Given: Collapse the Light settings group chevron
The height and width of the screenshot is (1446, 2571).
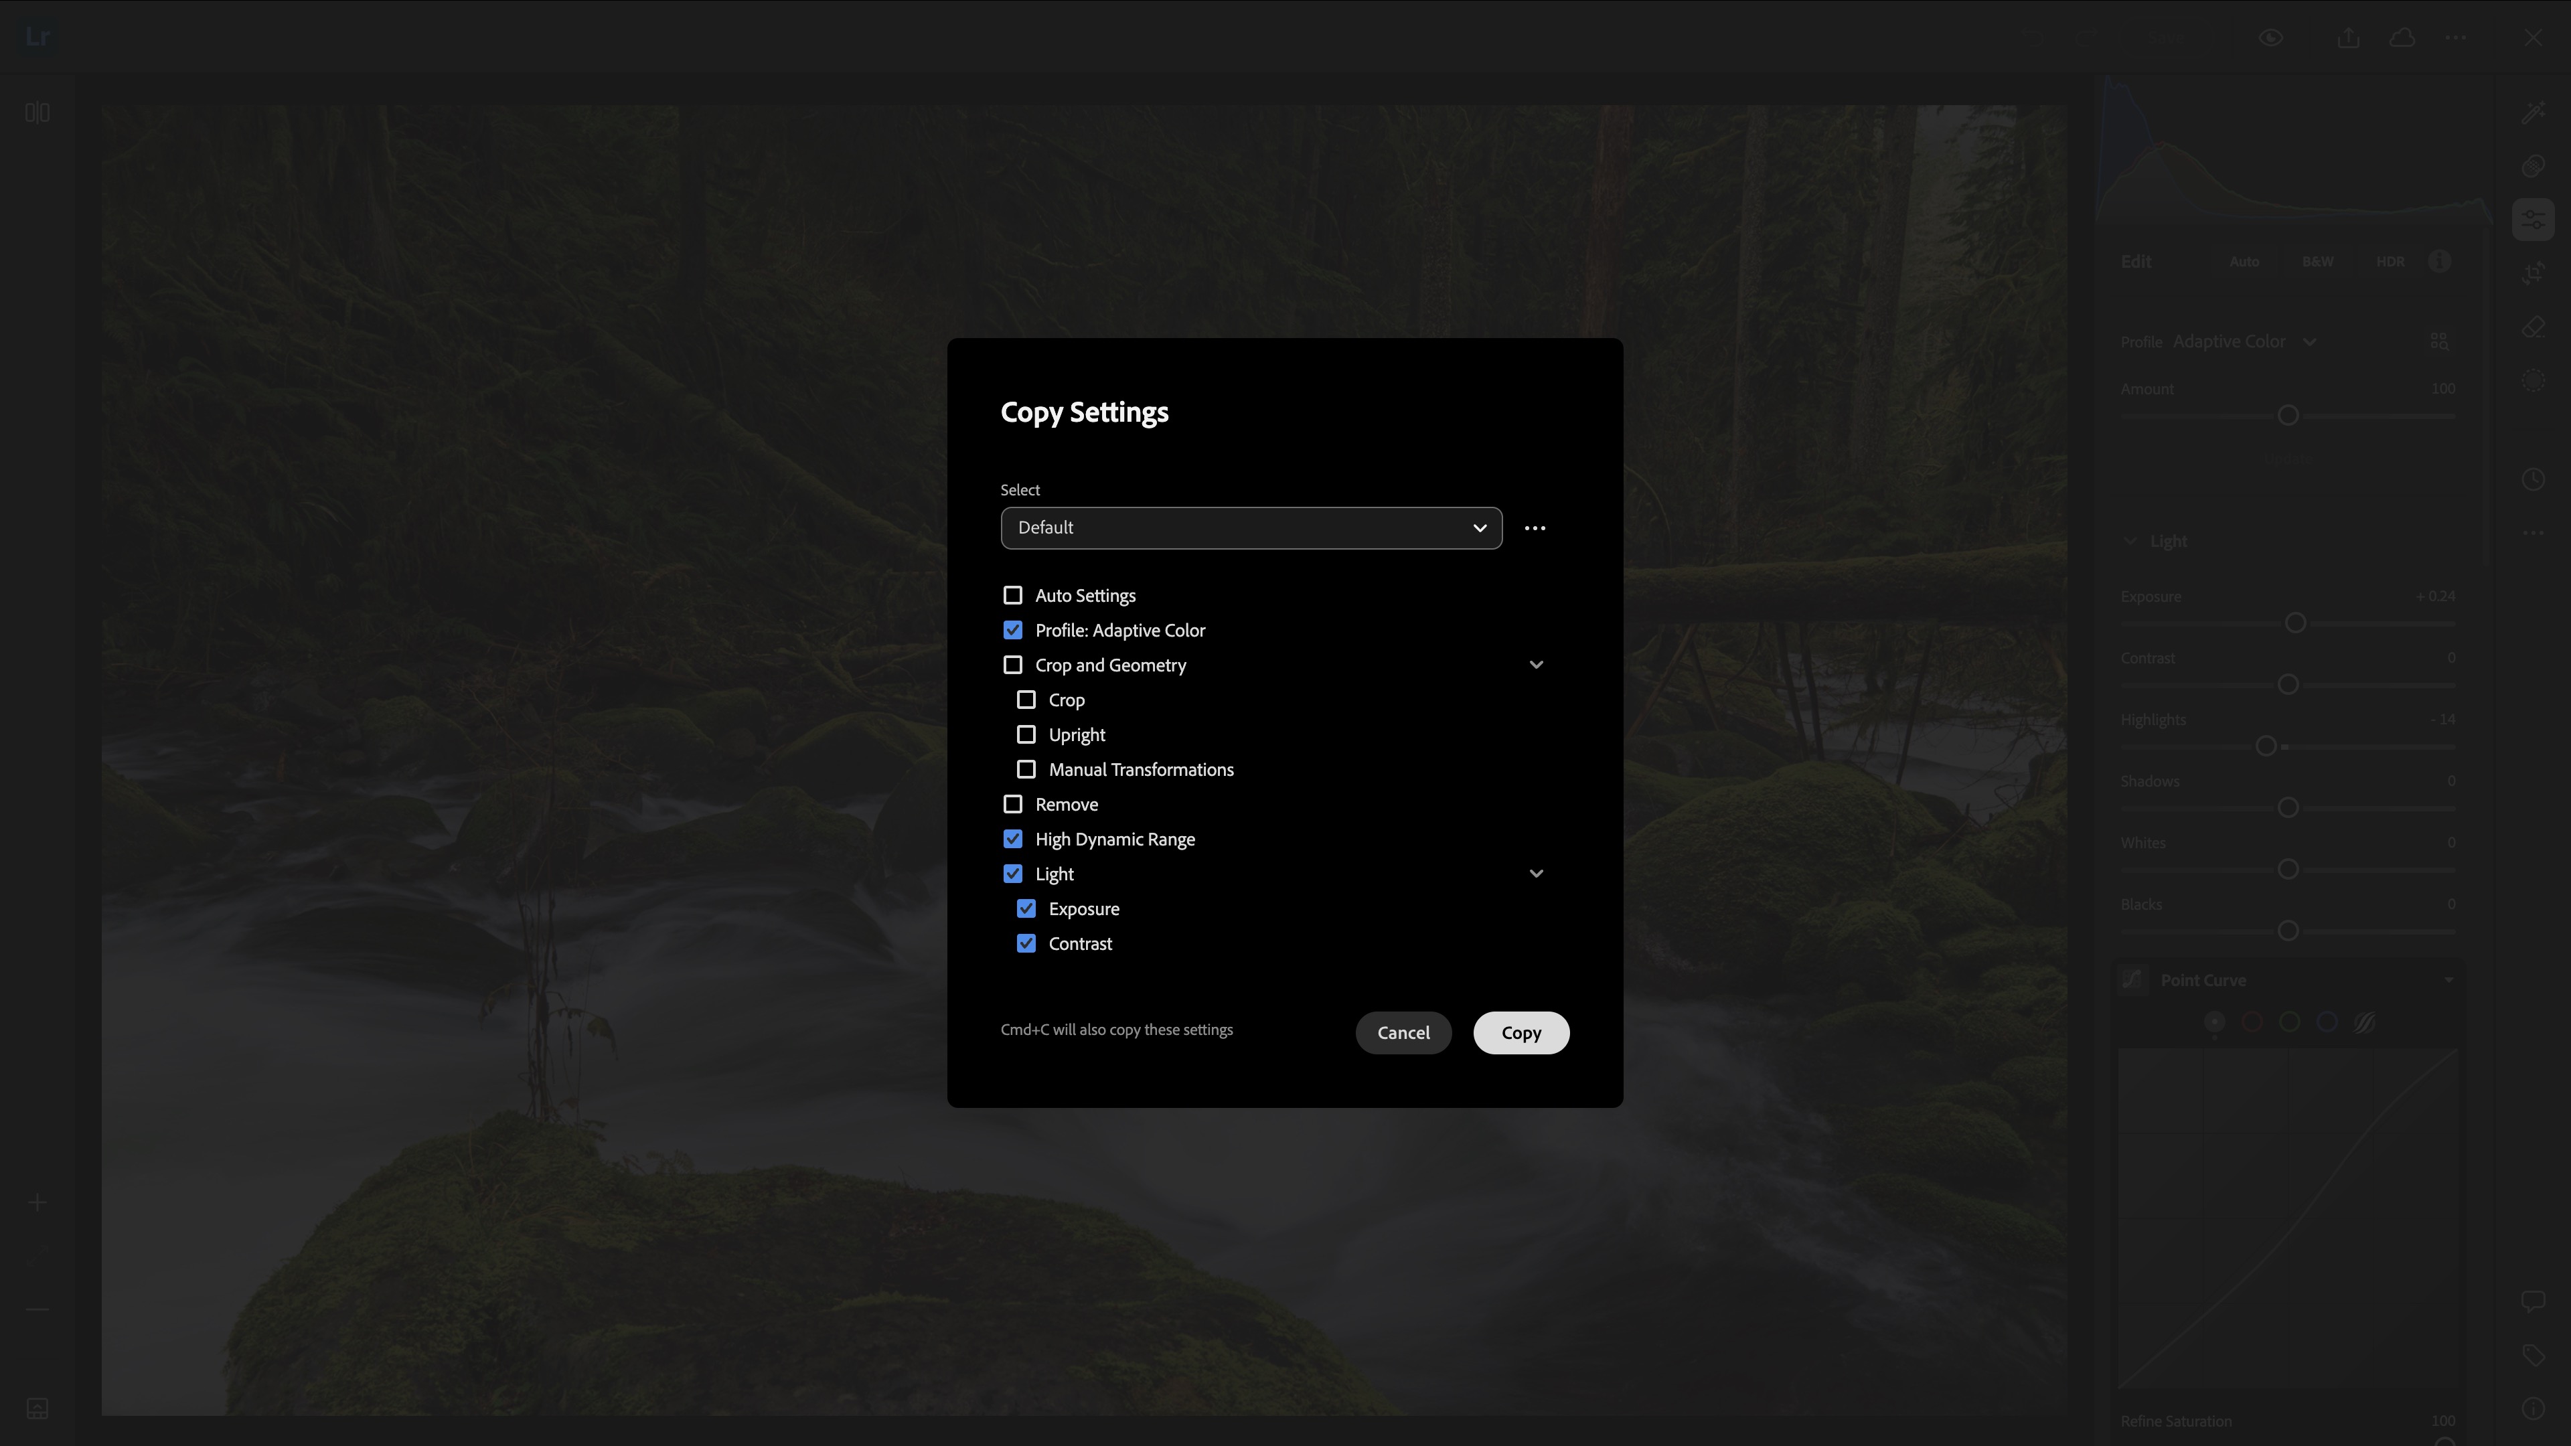Looking at the screenshot, I should pyautogui.click(x=1536, y=874).
